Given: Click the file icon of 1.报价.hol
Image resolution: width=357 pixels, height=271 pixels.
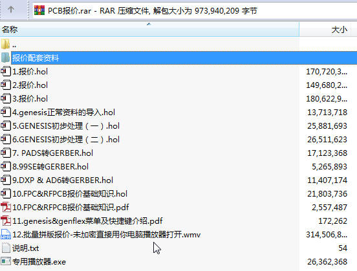Looking at the screenshot, I should [x=6, y=71].
